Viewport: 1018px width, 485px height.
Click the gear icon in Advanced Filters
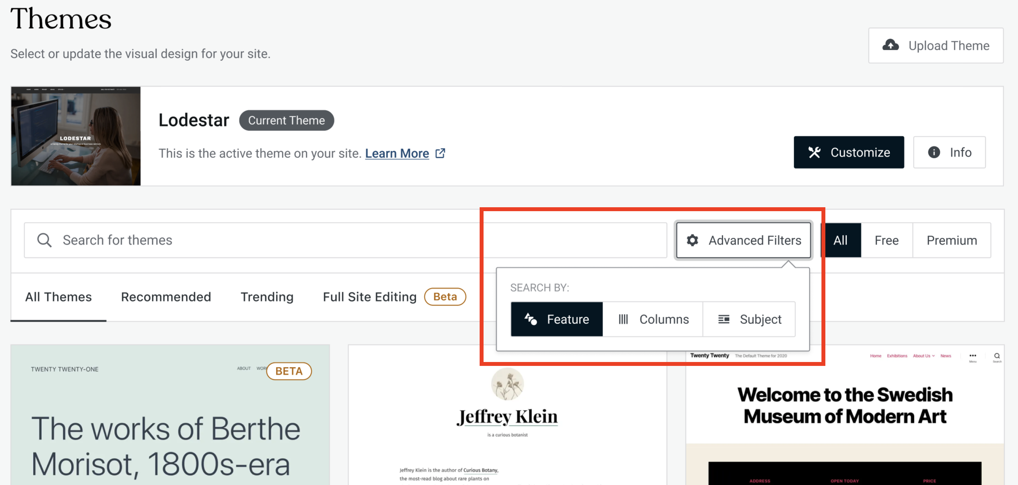pos(692,240)
